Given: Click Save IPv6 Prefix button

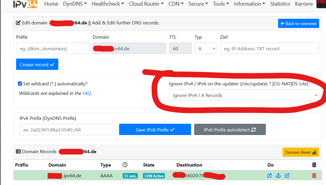Looking at the screenshot, I should pos(155,130).
